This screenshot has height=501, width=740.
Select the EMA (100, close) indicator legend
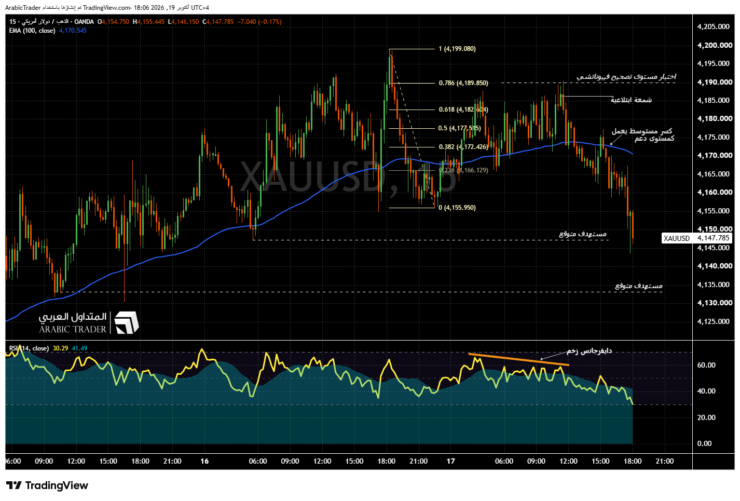pyautogui.click(x=32, y=31)
